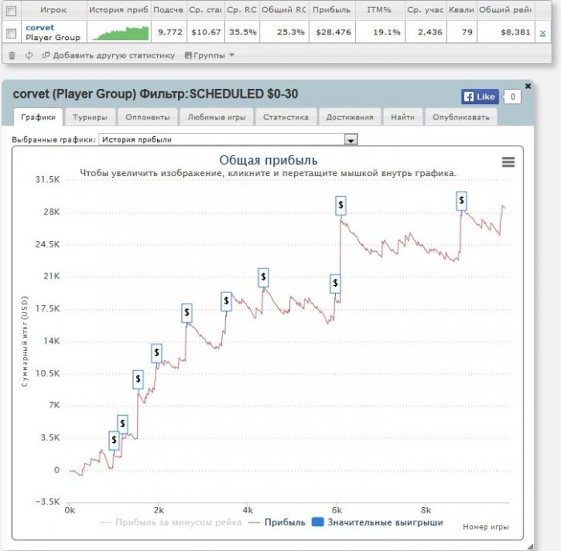
Task: Toggle the Прибыль legend series
Action: pos(276,522)
